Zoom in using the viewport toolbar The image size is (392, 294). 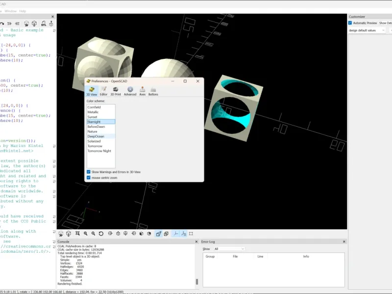point(85,234)
